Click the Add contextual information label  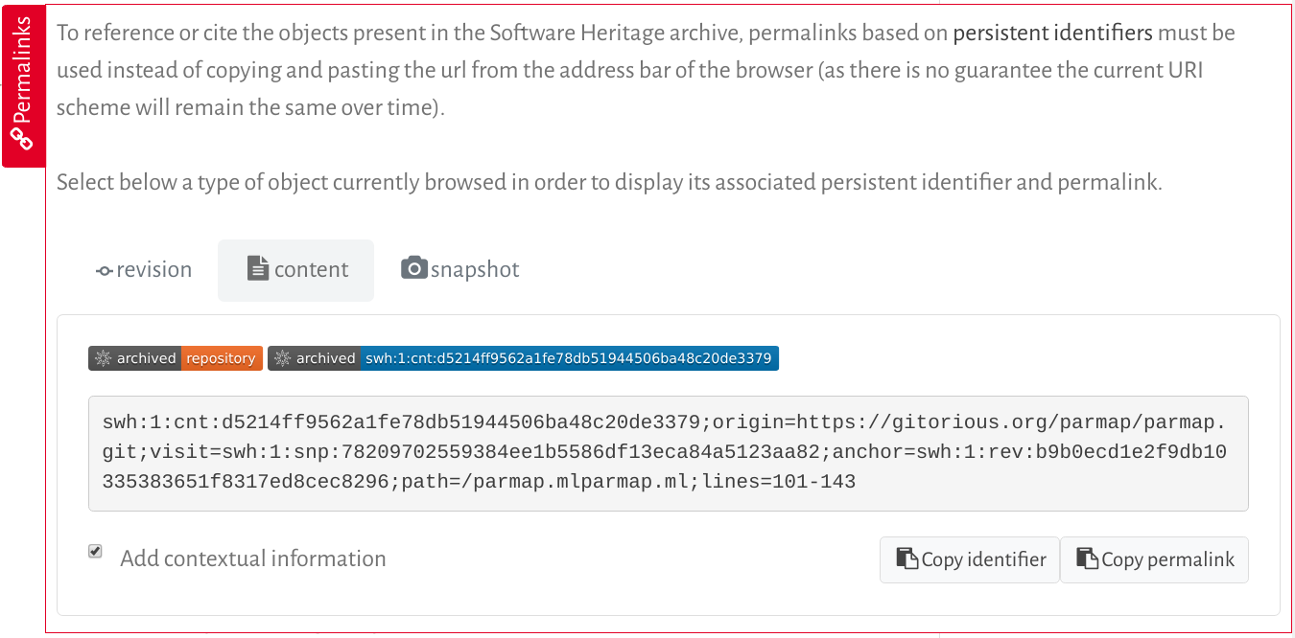point(253,558)
